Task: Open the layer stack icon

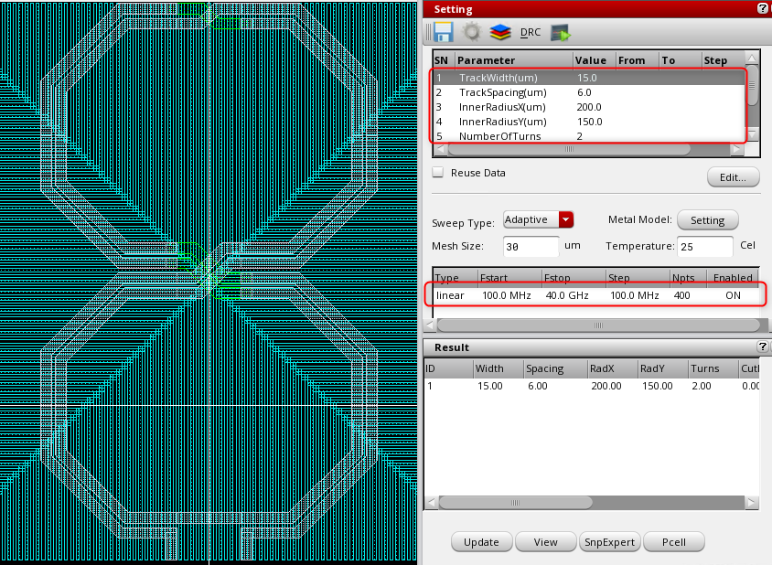Action: [x=499, y=32]
